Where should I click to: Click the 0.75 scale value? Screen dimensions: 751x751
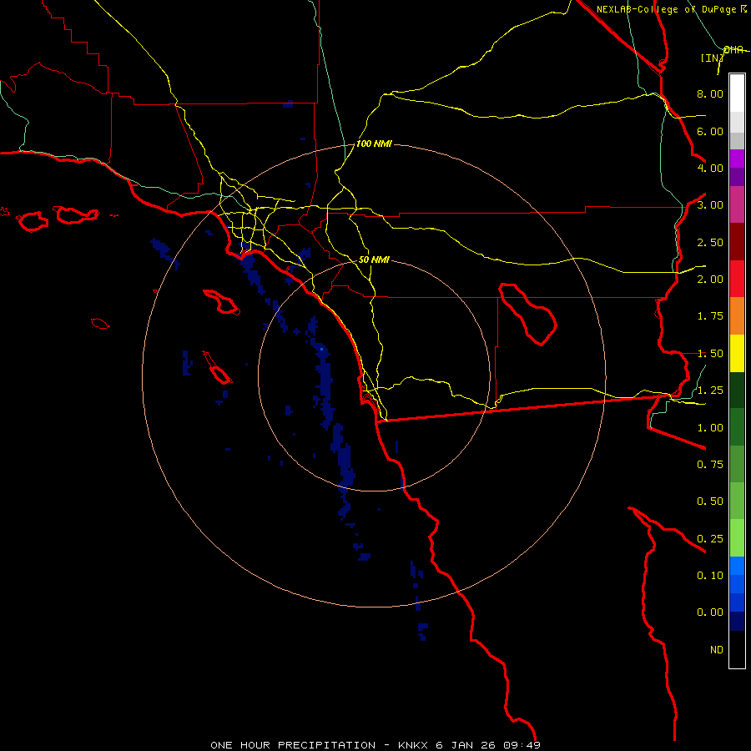710,465
